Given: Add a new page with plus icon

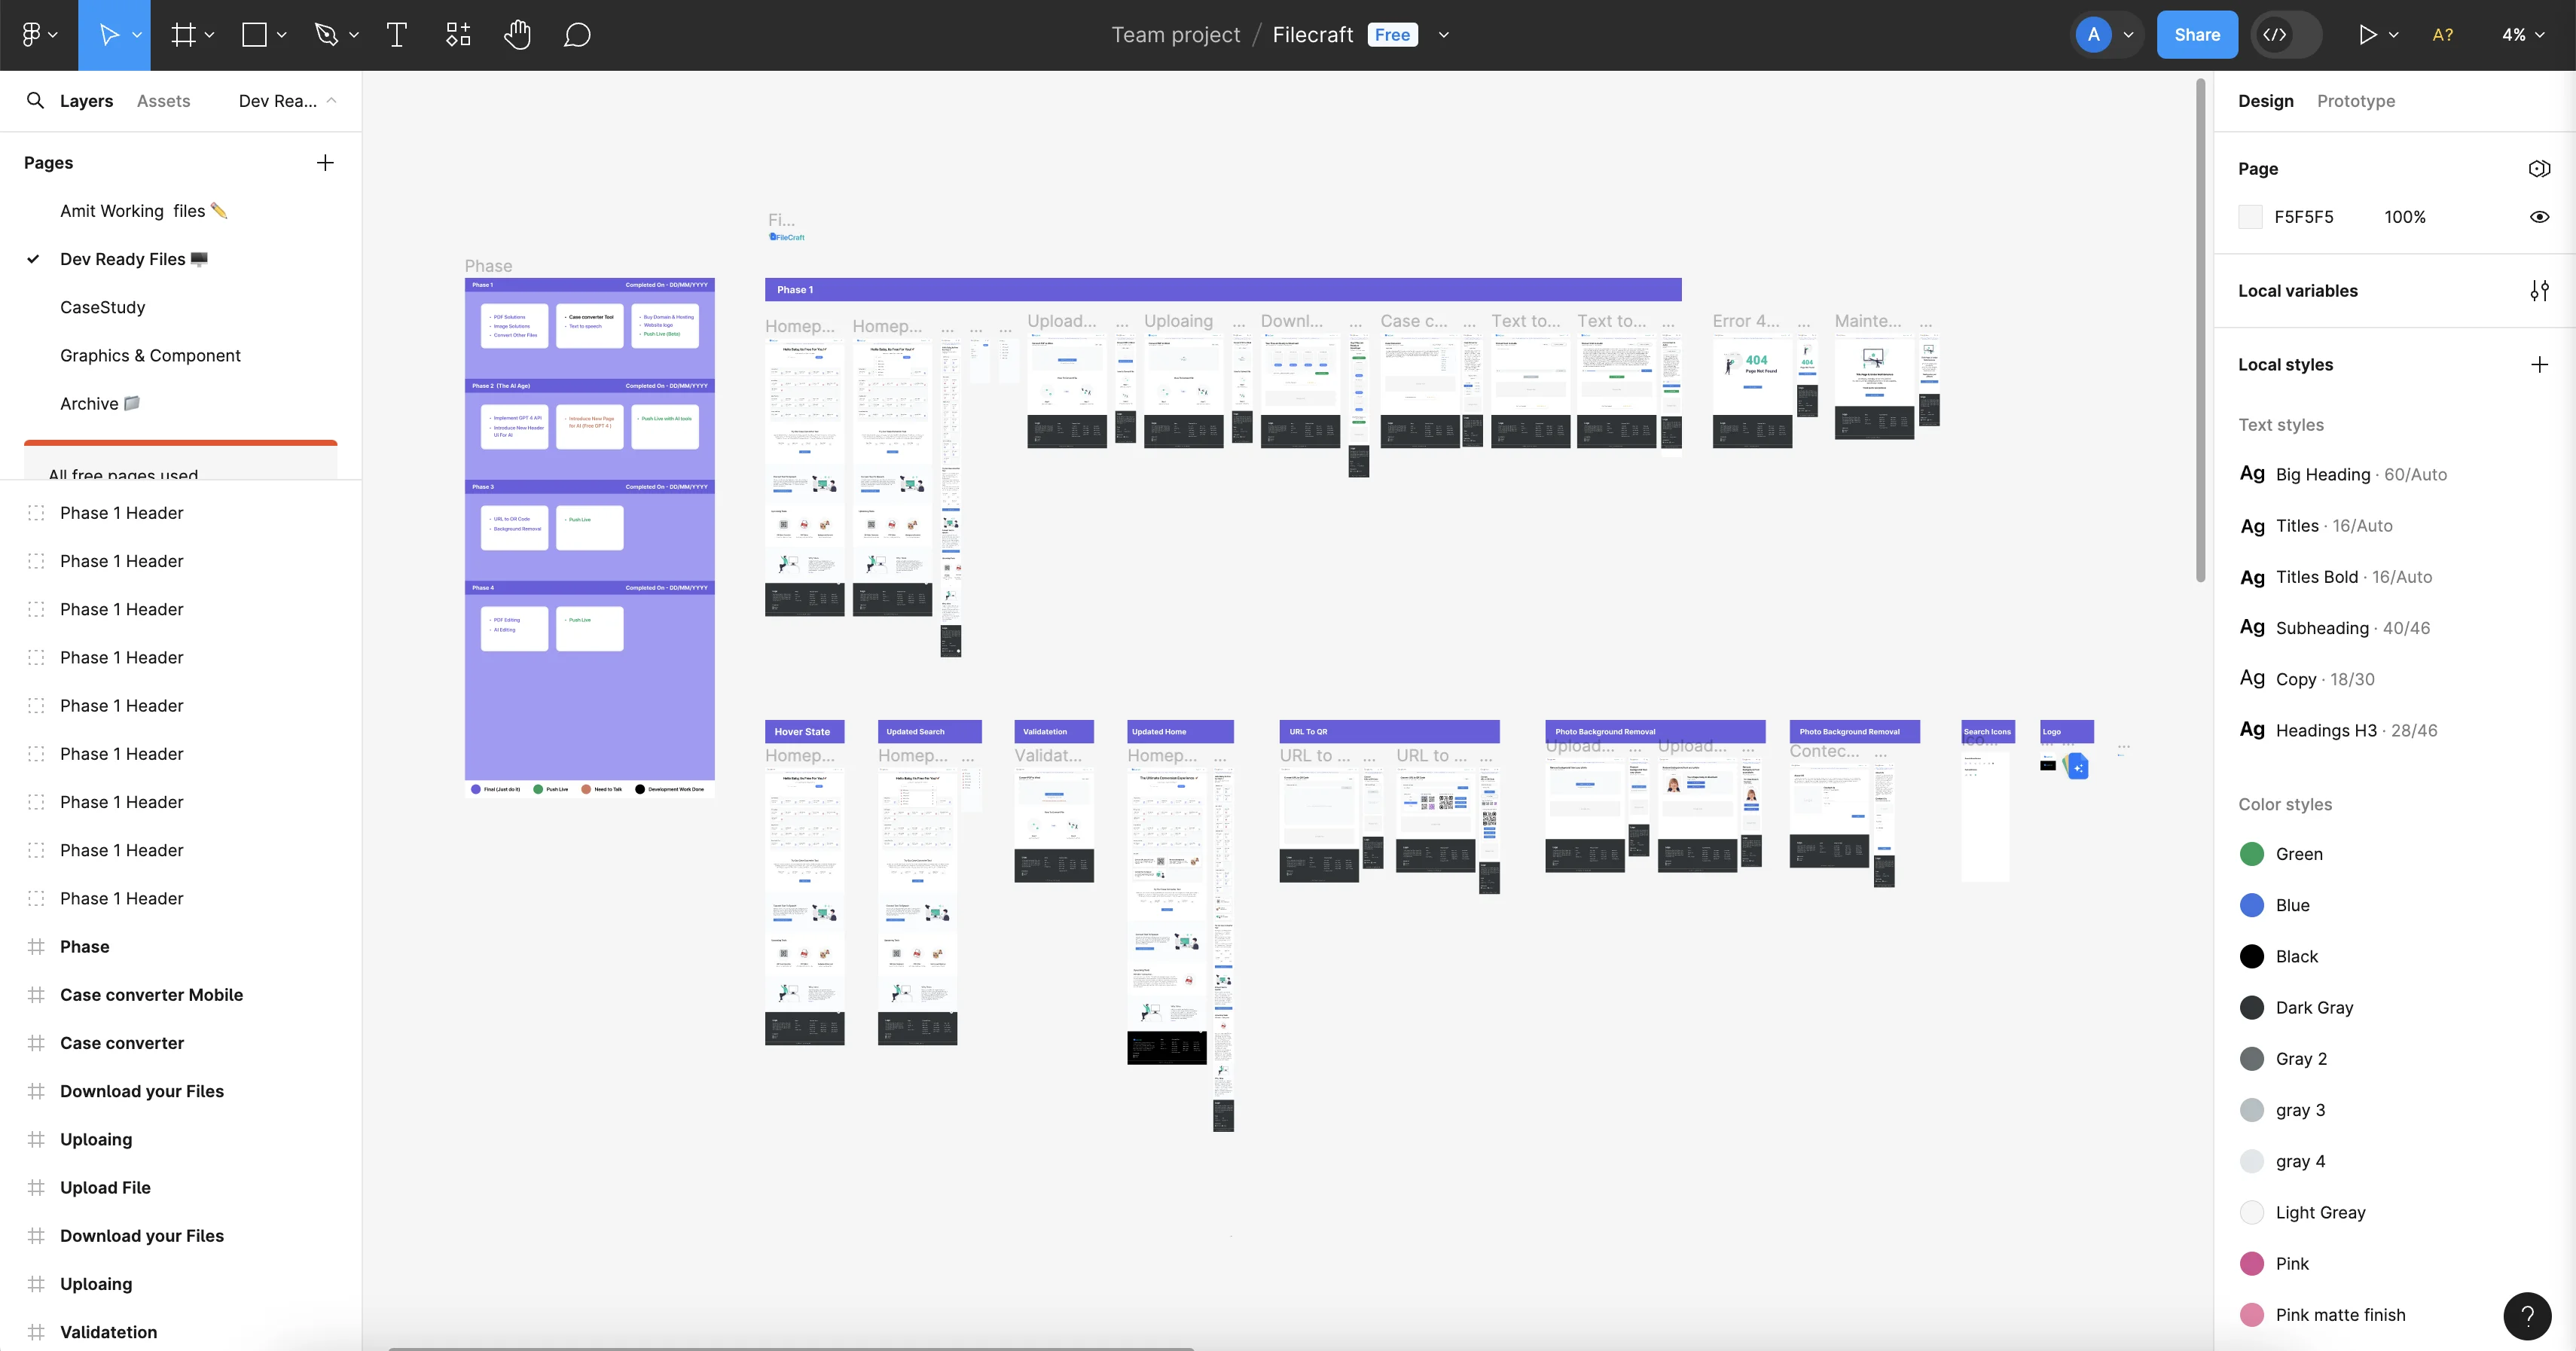Looking at the screenshot, I should 325,163.
